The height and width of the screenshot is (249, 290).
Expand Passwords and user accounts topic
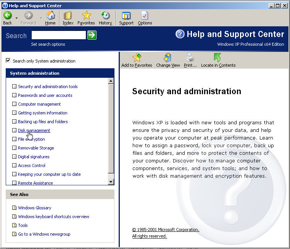[14, 95]
